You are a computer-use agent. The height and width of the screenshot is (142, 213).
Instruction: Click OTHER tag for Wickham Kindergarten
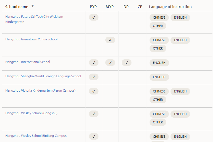point(158,26)
